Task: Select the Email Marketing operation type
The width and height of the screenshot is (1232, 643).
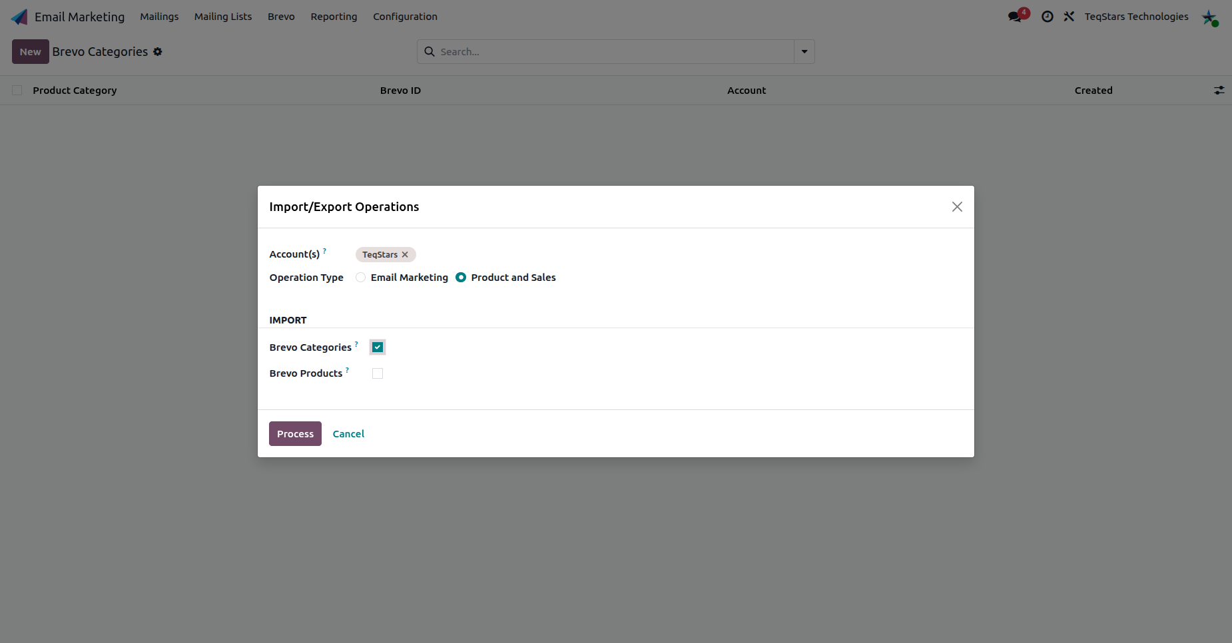Action: (360, 278)
